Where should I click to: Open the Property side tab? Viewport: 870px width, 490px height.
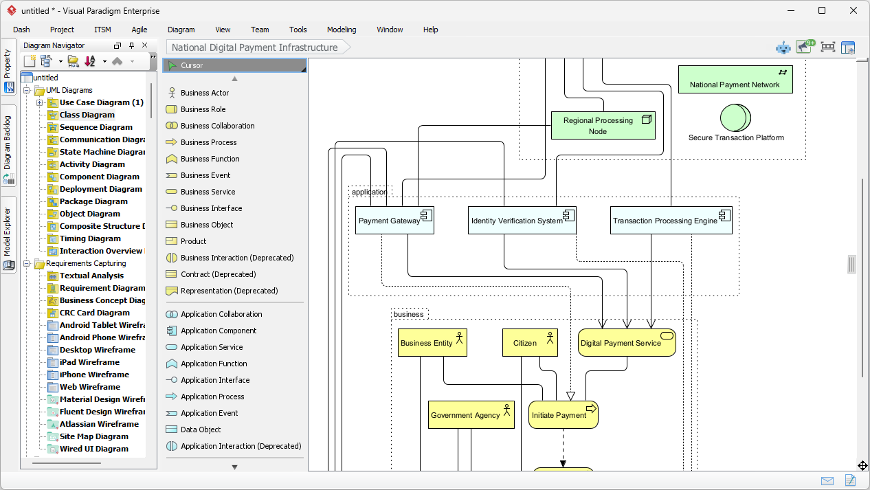(8, 64)
